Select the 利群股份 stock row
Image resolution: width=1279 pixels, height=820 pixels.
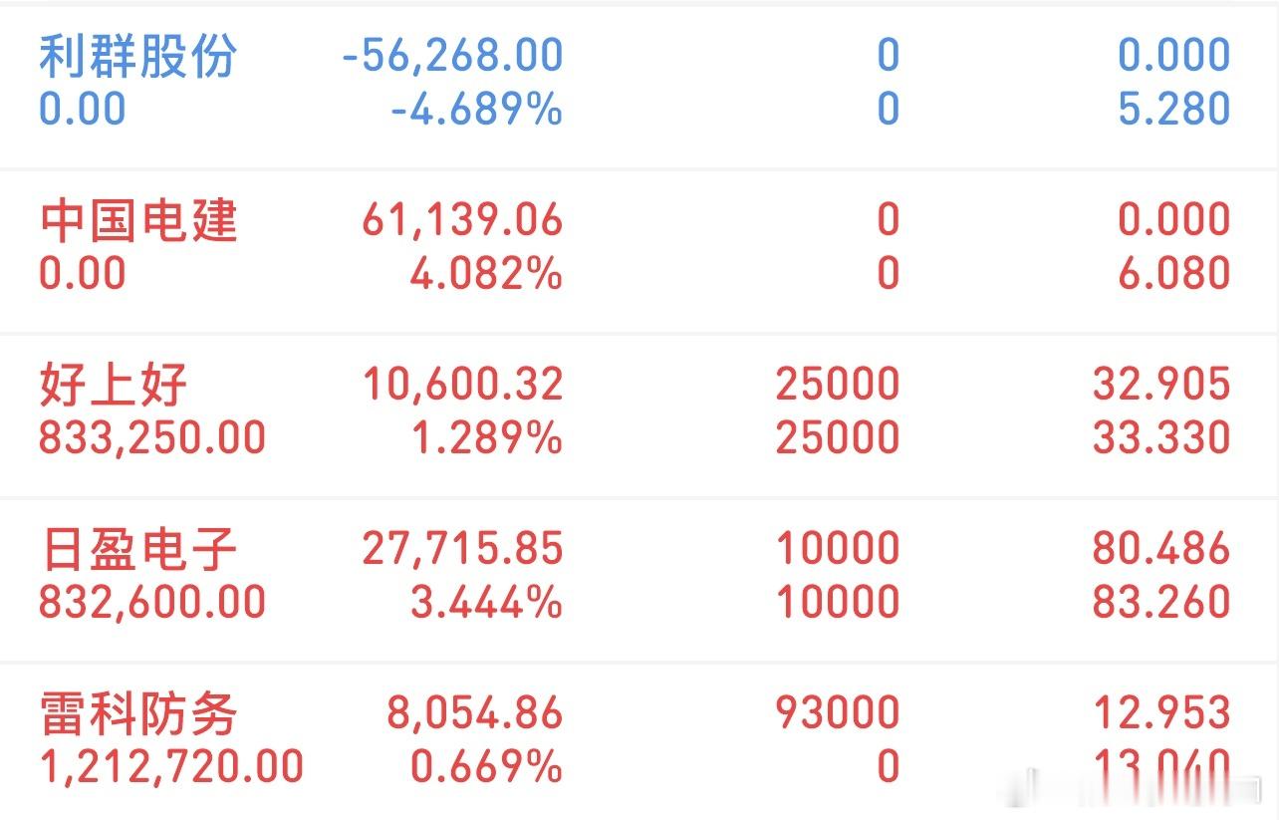click(136, 57)
